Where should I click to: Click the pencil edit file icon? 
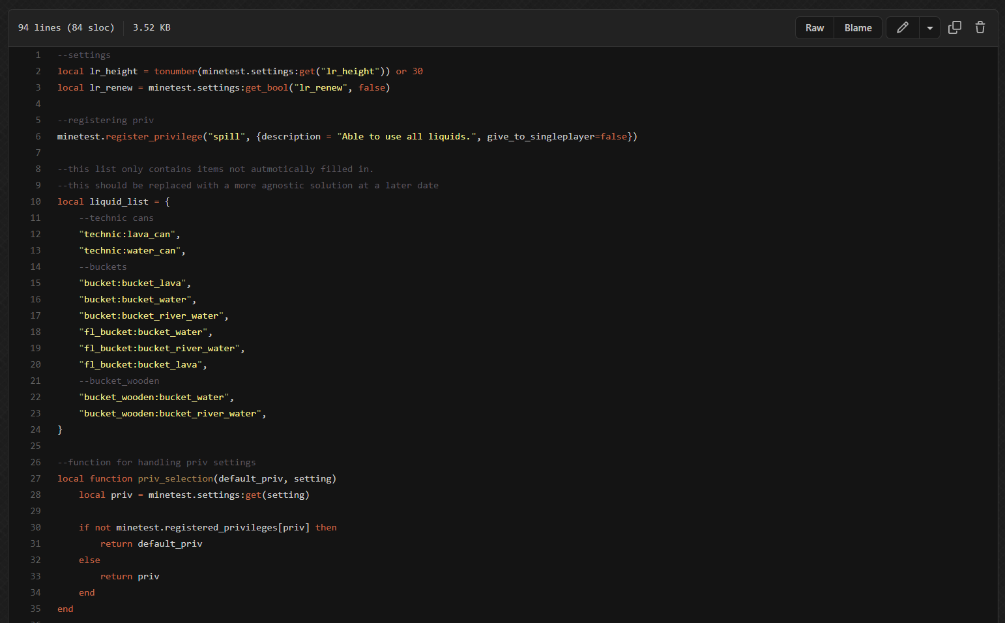(902, 27)
